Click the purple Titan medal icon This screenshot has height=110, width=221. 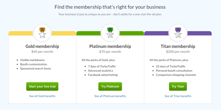178,33
